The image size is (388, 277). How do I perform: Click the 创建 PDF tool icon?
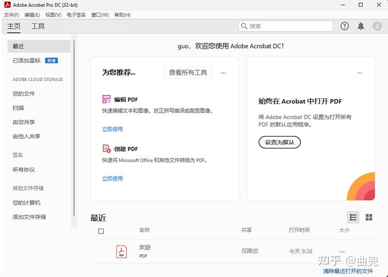(106, 149)
